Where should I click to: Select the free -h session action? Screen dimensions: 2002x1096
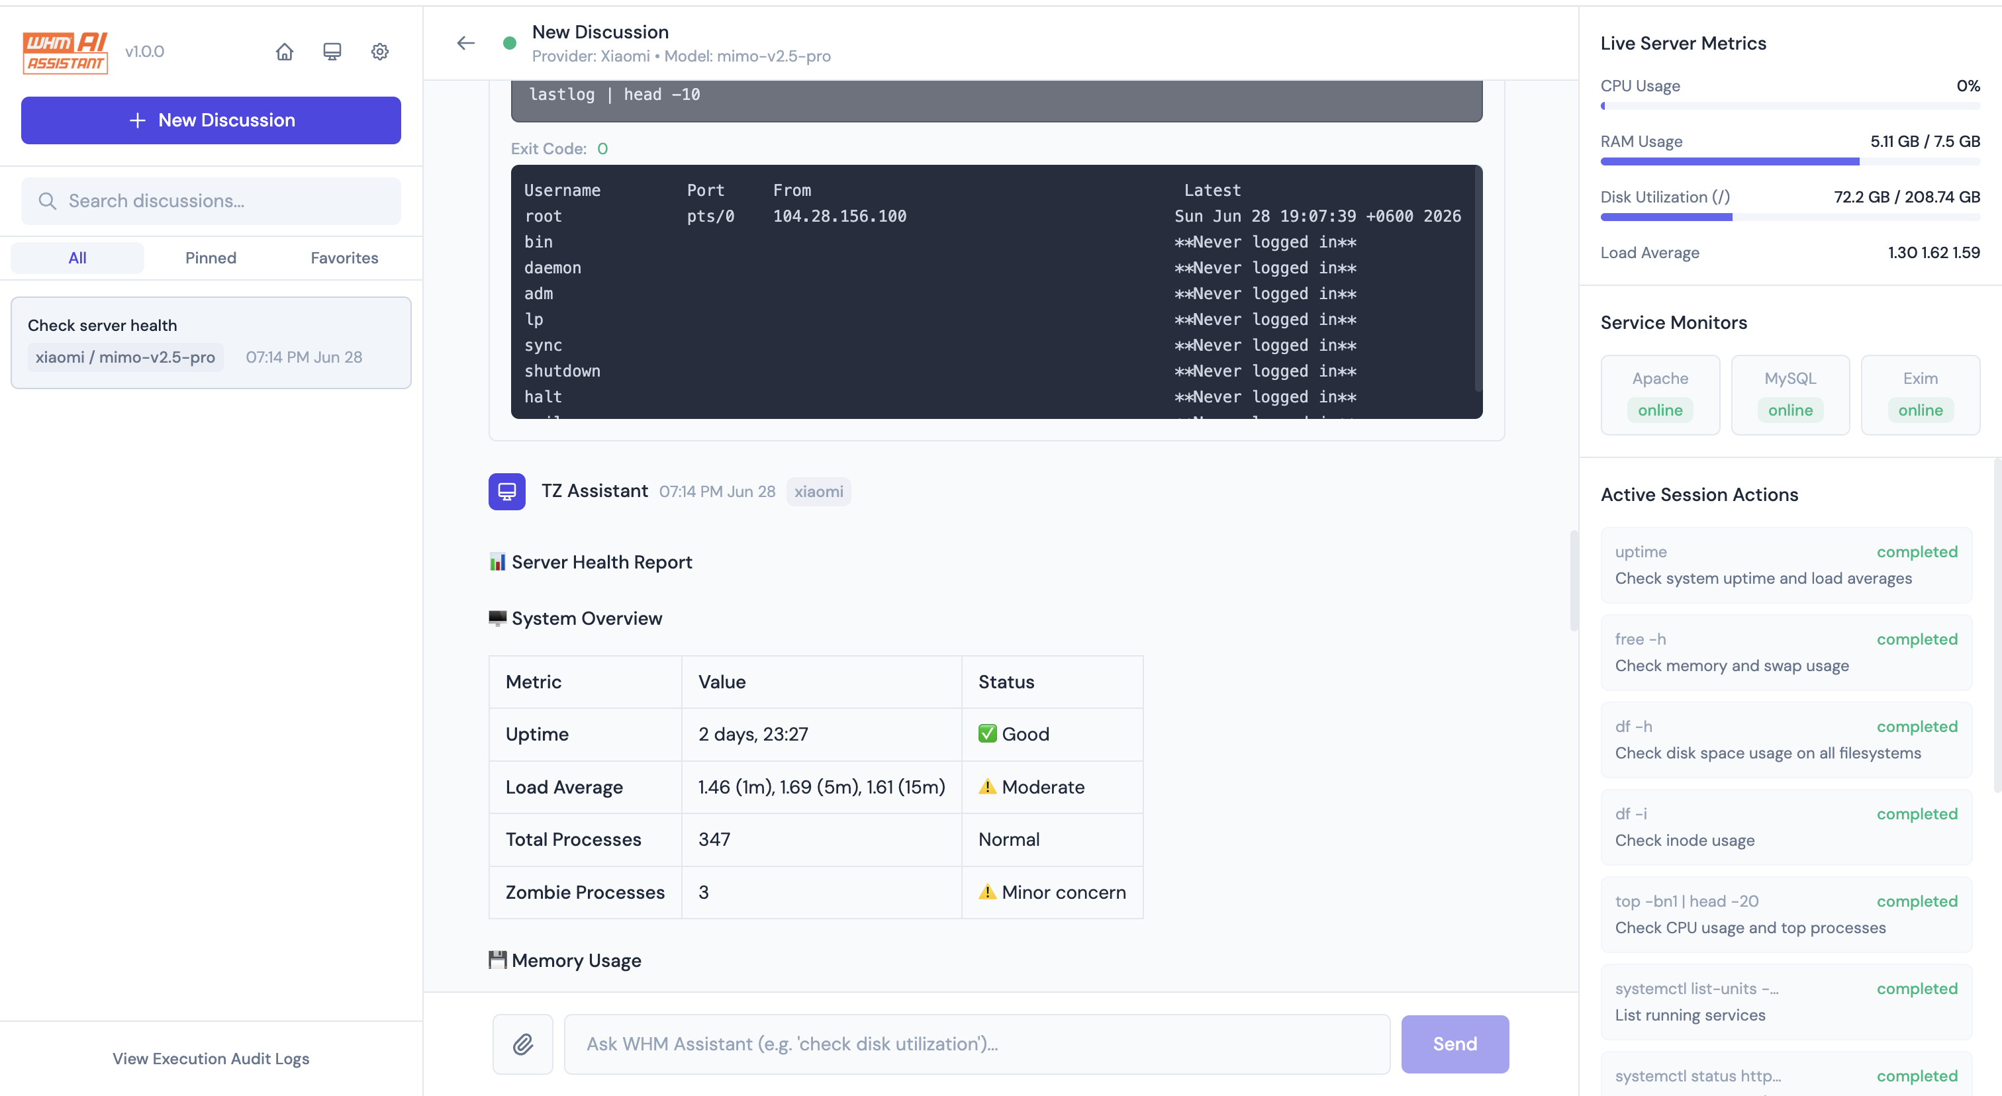click(1786, 653)
